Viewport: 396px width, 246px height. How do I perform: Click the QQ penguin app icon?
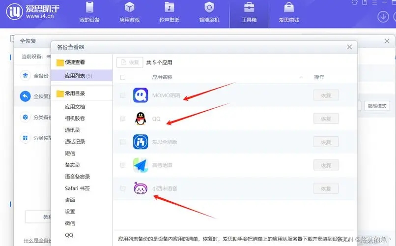pos(141,119)
